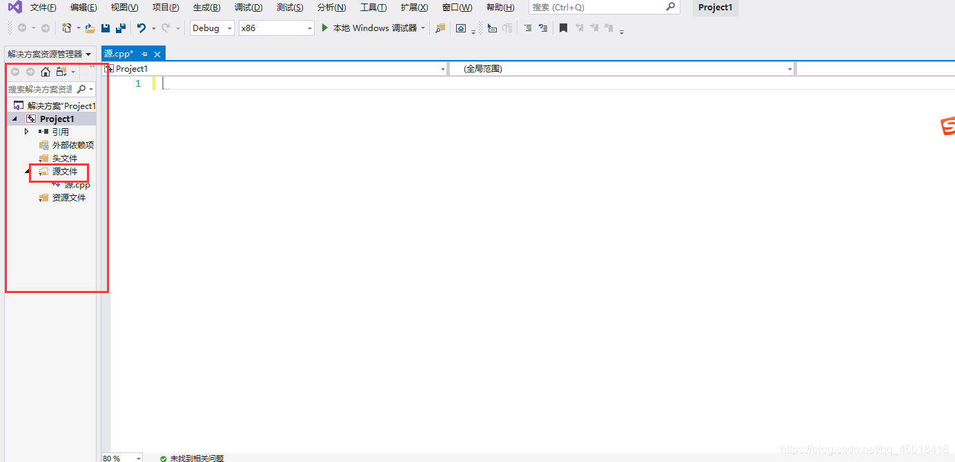Toggle a bookmark with the bookmark icon
Image resolution: width=955 pixels, height=462 pixels.
coord(564,28)
